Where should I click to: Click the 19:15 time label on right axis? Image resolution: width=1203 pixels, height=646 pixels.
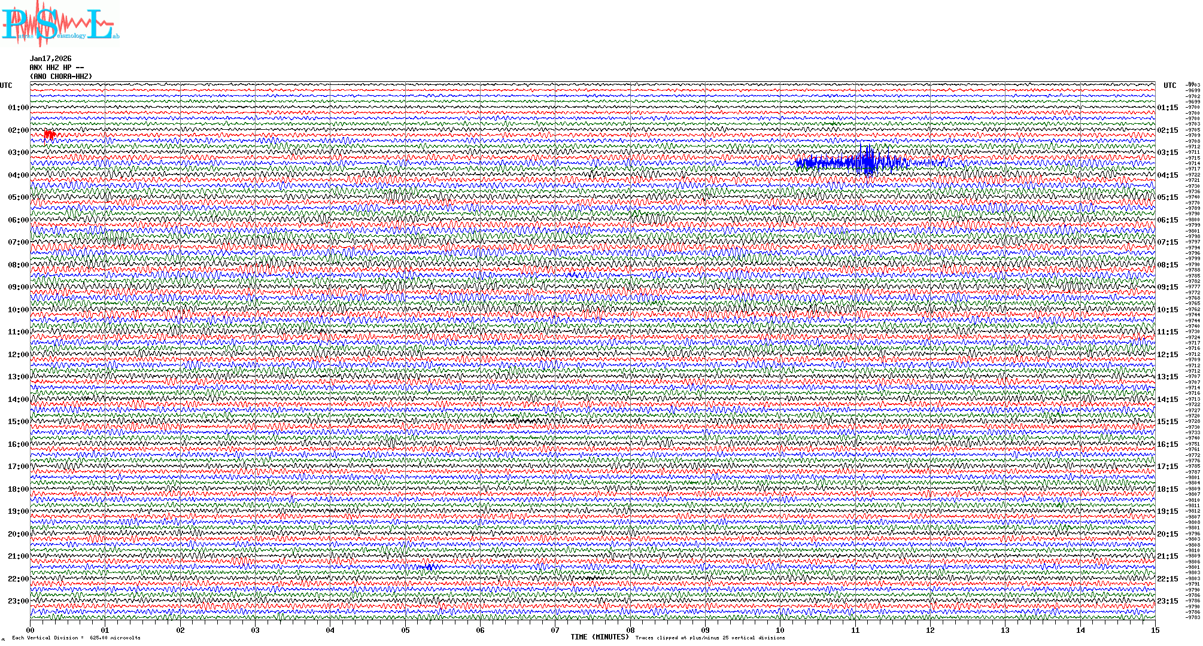[x=1167, y=511]
